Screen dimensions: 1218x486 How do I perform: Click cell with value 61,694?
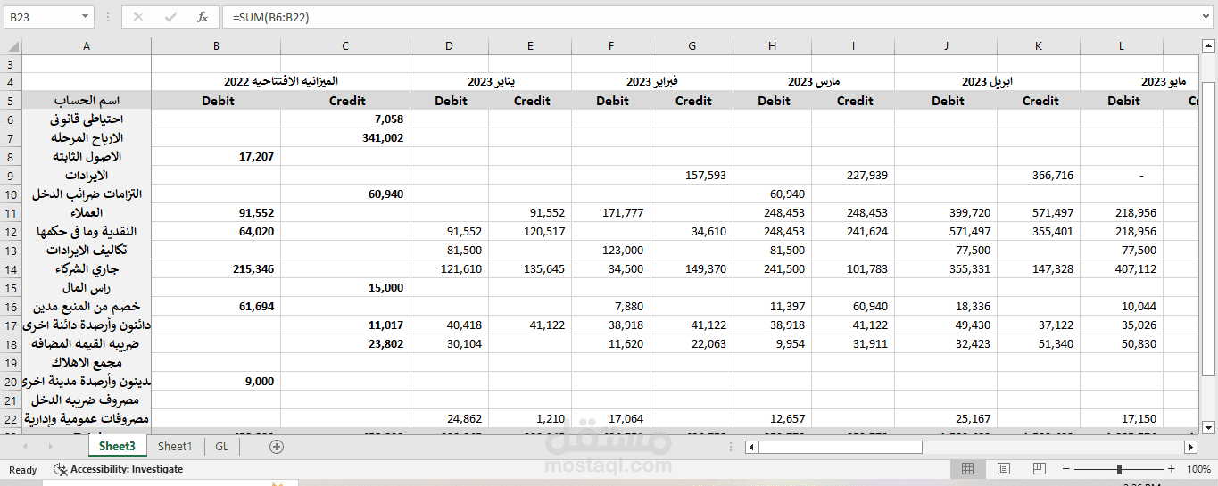[216, 306]
